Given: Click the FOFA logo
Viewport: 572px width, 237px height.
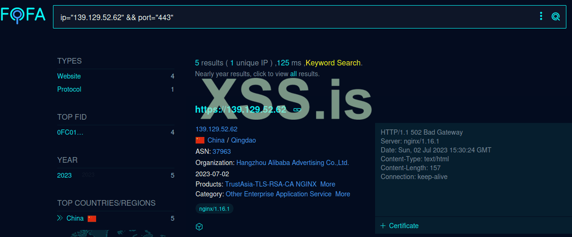Looking at the screenshot, I should point(23,15).
